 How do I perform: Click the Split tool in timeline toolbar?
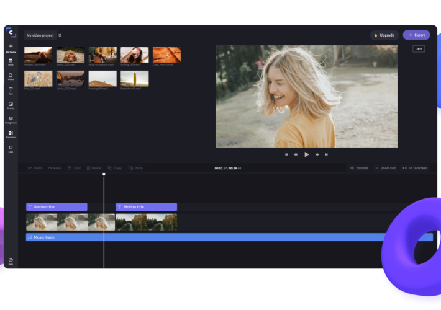click(73, 168)
